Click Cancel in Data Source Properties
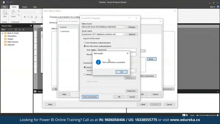220x124 pixels. [155, 94]
